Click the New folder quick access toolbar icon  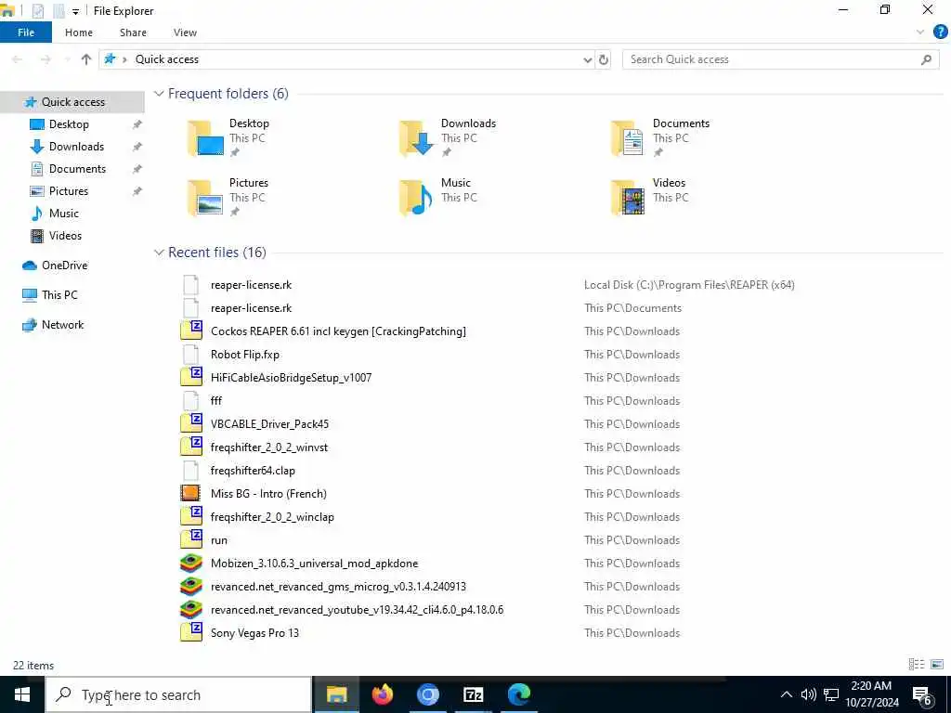pos(59,11)
